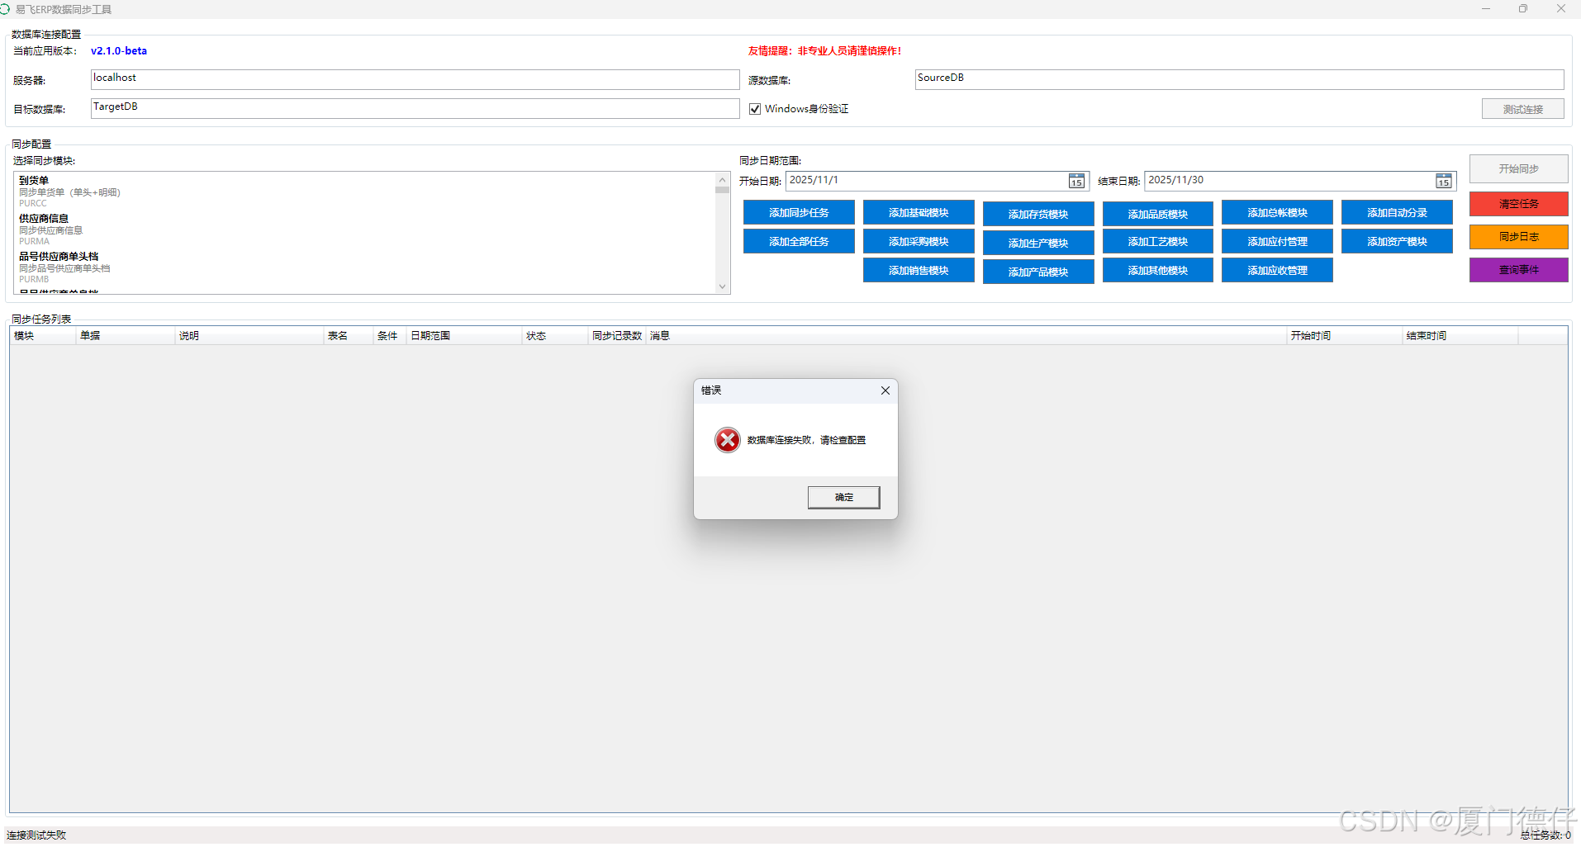
Task: Click the 模块 column header
Action: (x=43, y=336)
